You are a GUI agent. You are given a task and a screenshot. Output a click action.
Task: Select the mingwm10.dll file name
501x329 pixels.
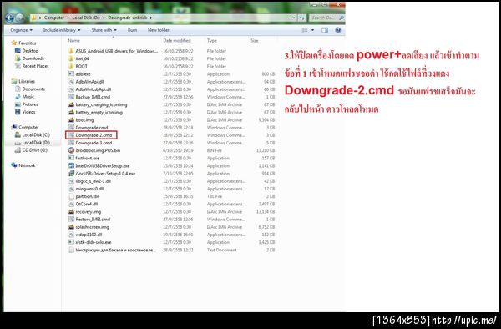tap(89, 189)
